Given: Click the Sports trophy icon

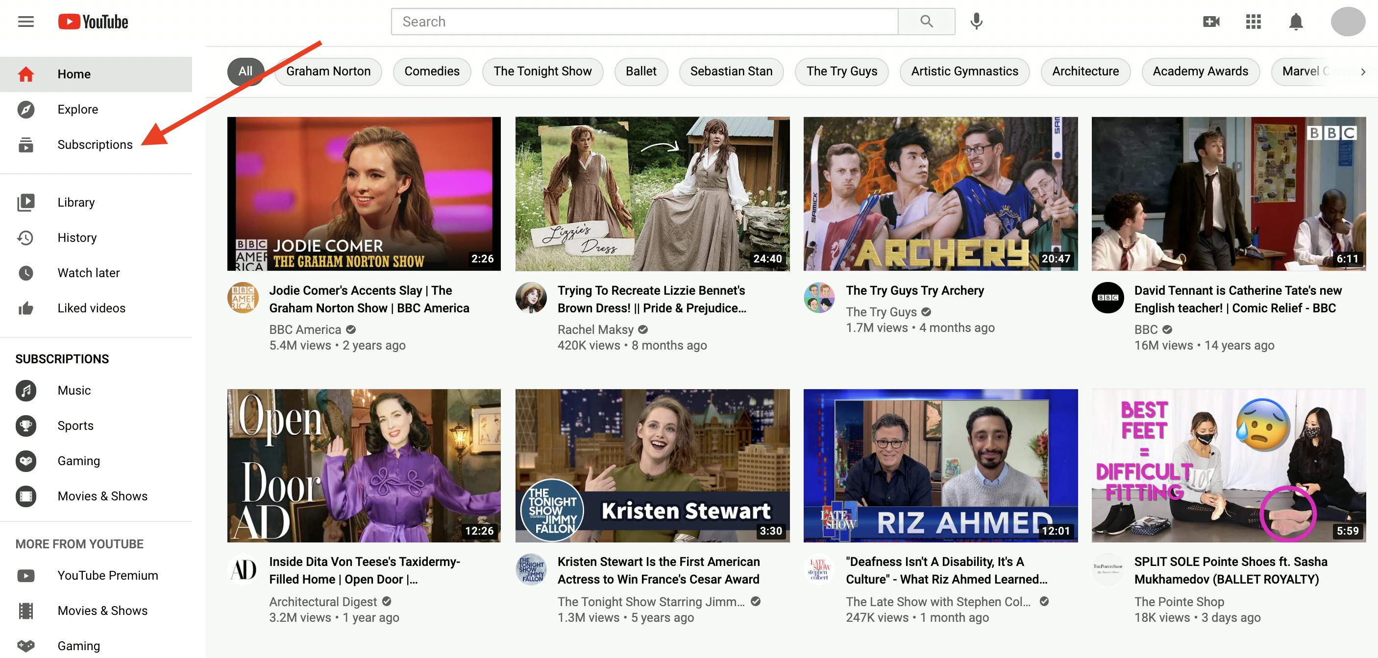Looking at the screenshot, I should 25,425.
